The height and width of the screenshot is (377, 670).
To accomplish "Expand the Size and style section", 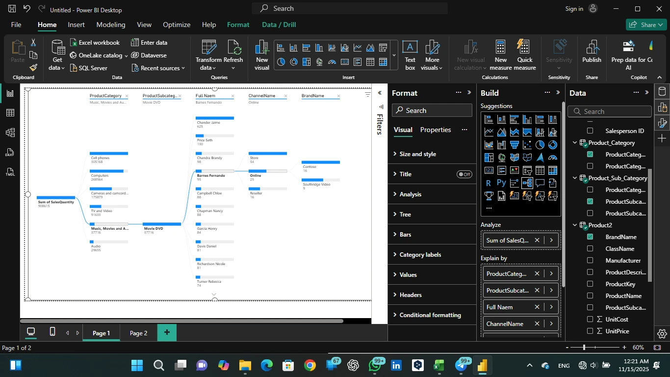I will (432, 154).
